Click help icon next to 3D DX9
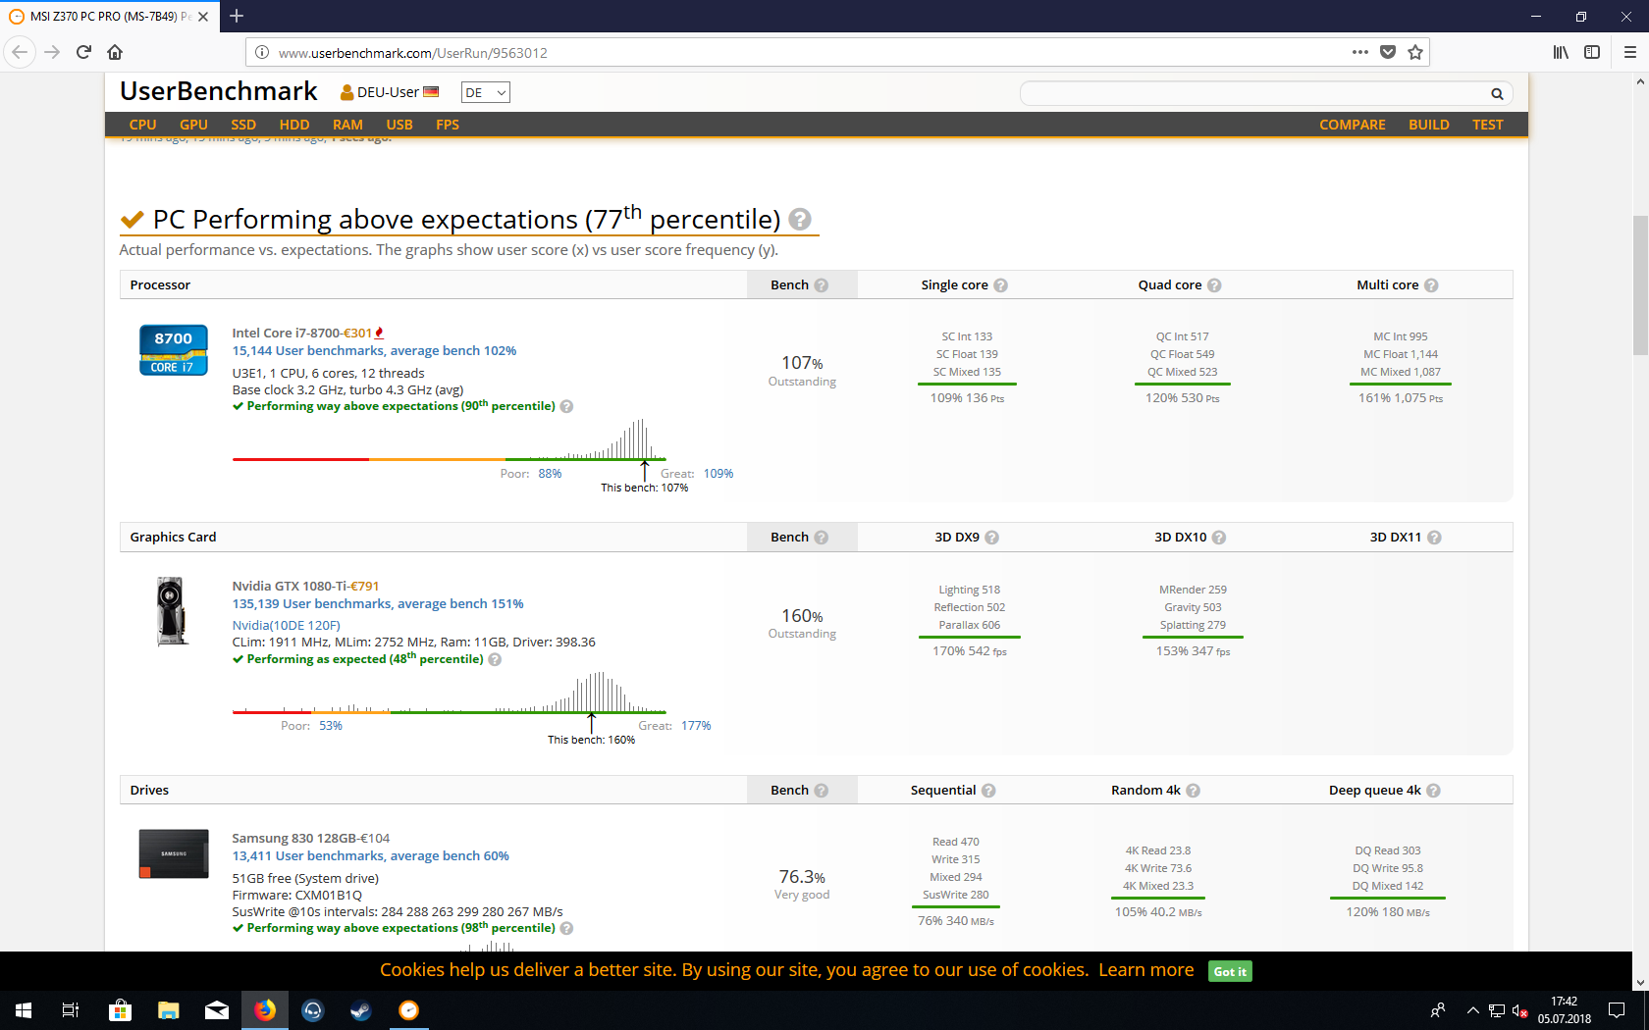The height and width of the screenshot is (1030, 1649). click(x=991, y=538)
